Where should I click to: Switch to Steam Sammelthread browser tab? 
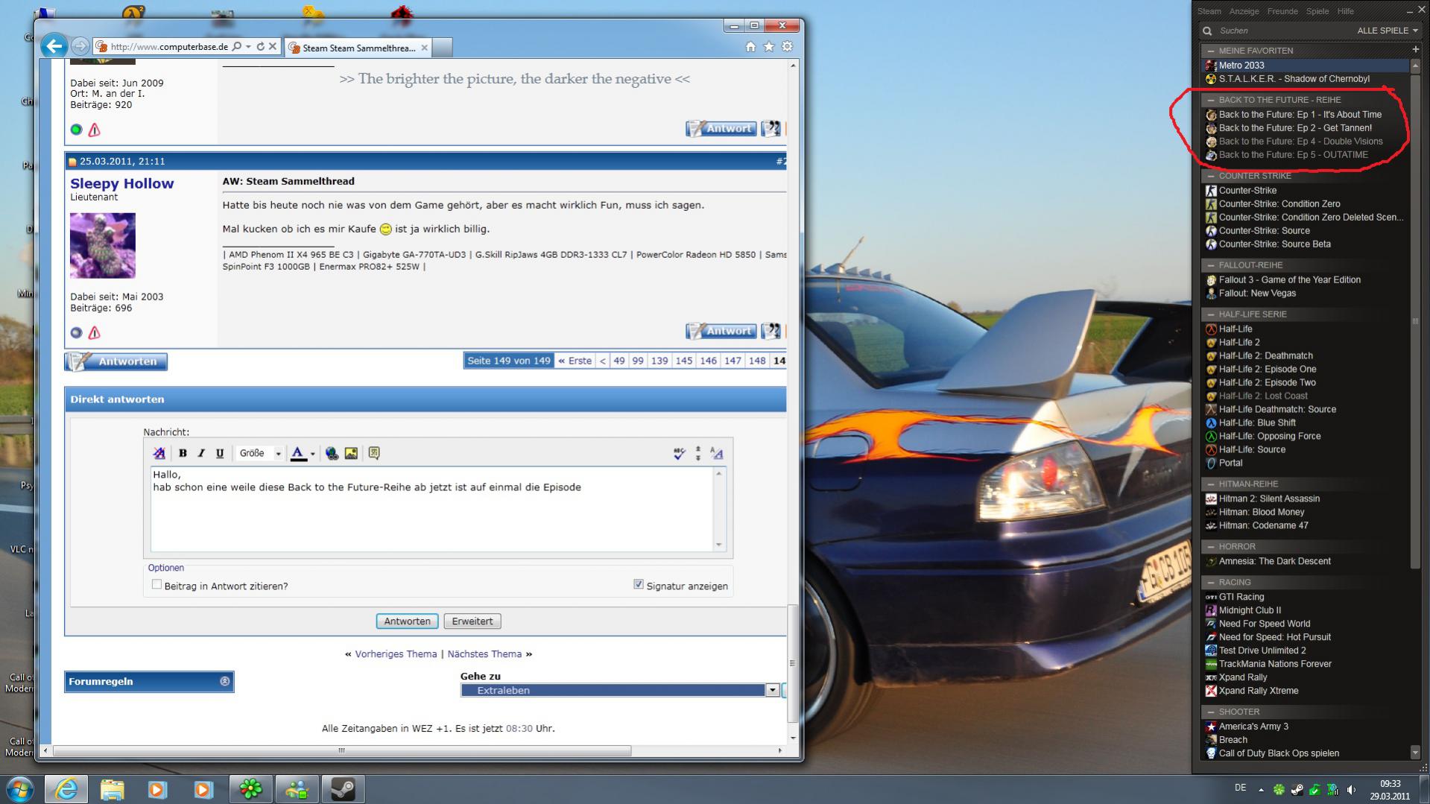coord(358,48)
